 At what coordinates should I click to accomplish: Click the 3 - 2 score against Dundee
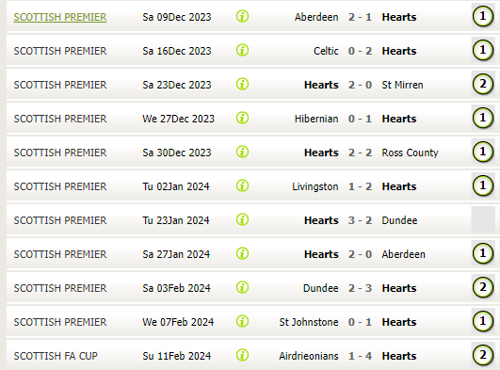pos(360,220)
